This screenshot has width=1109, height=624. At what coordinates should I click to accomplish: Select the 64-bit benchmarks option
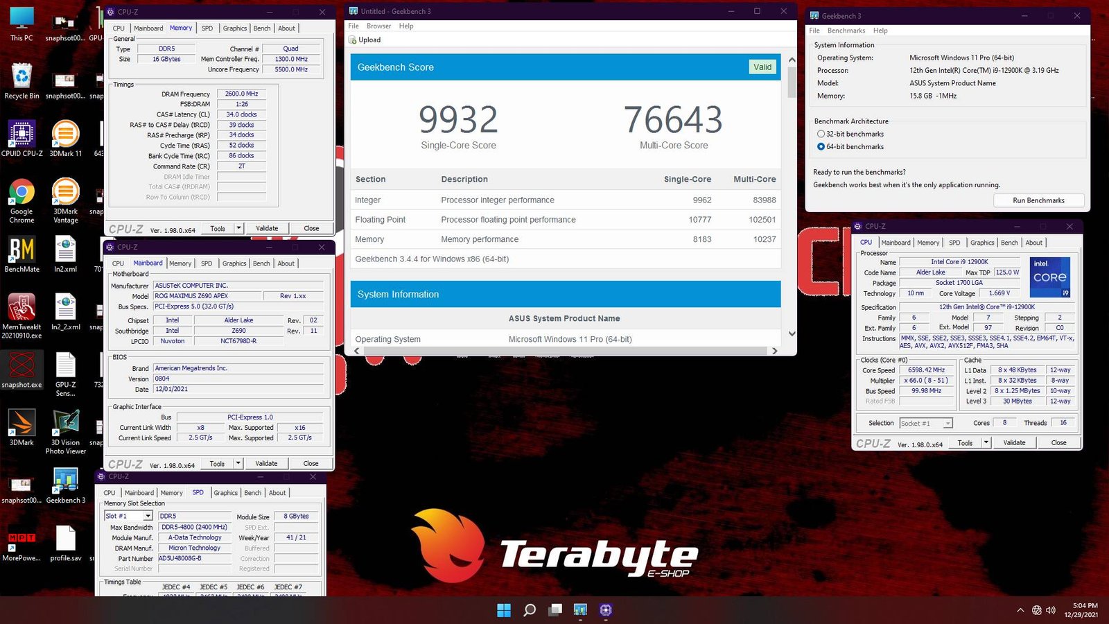[821, 146]
